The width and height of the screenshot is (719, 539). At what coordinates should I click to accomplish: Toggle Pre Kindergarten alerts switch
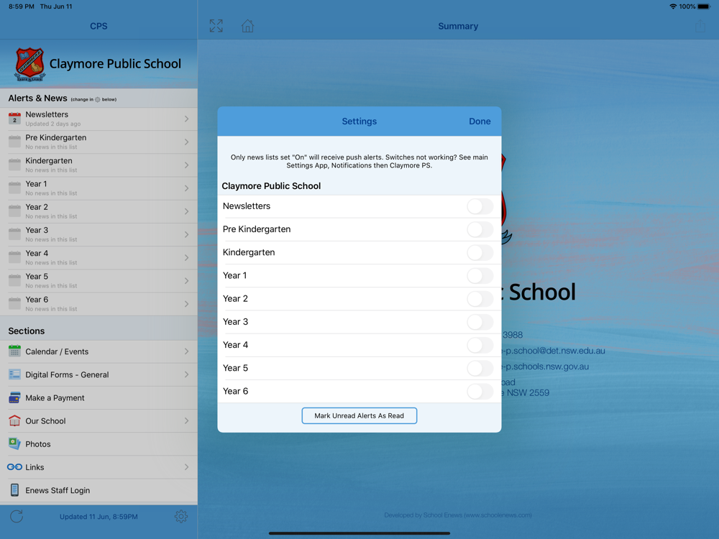(x=480, y=229)
